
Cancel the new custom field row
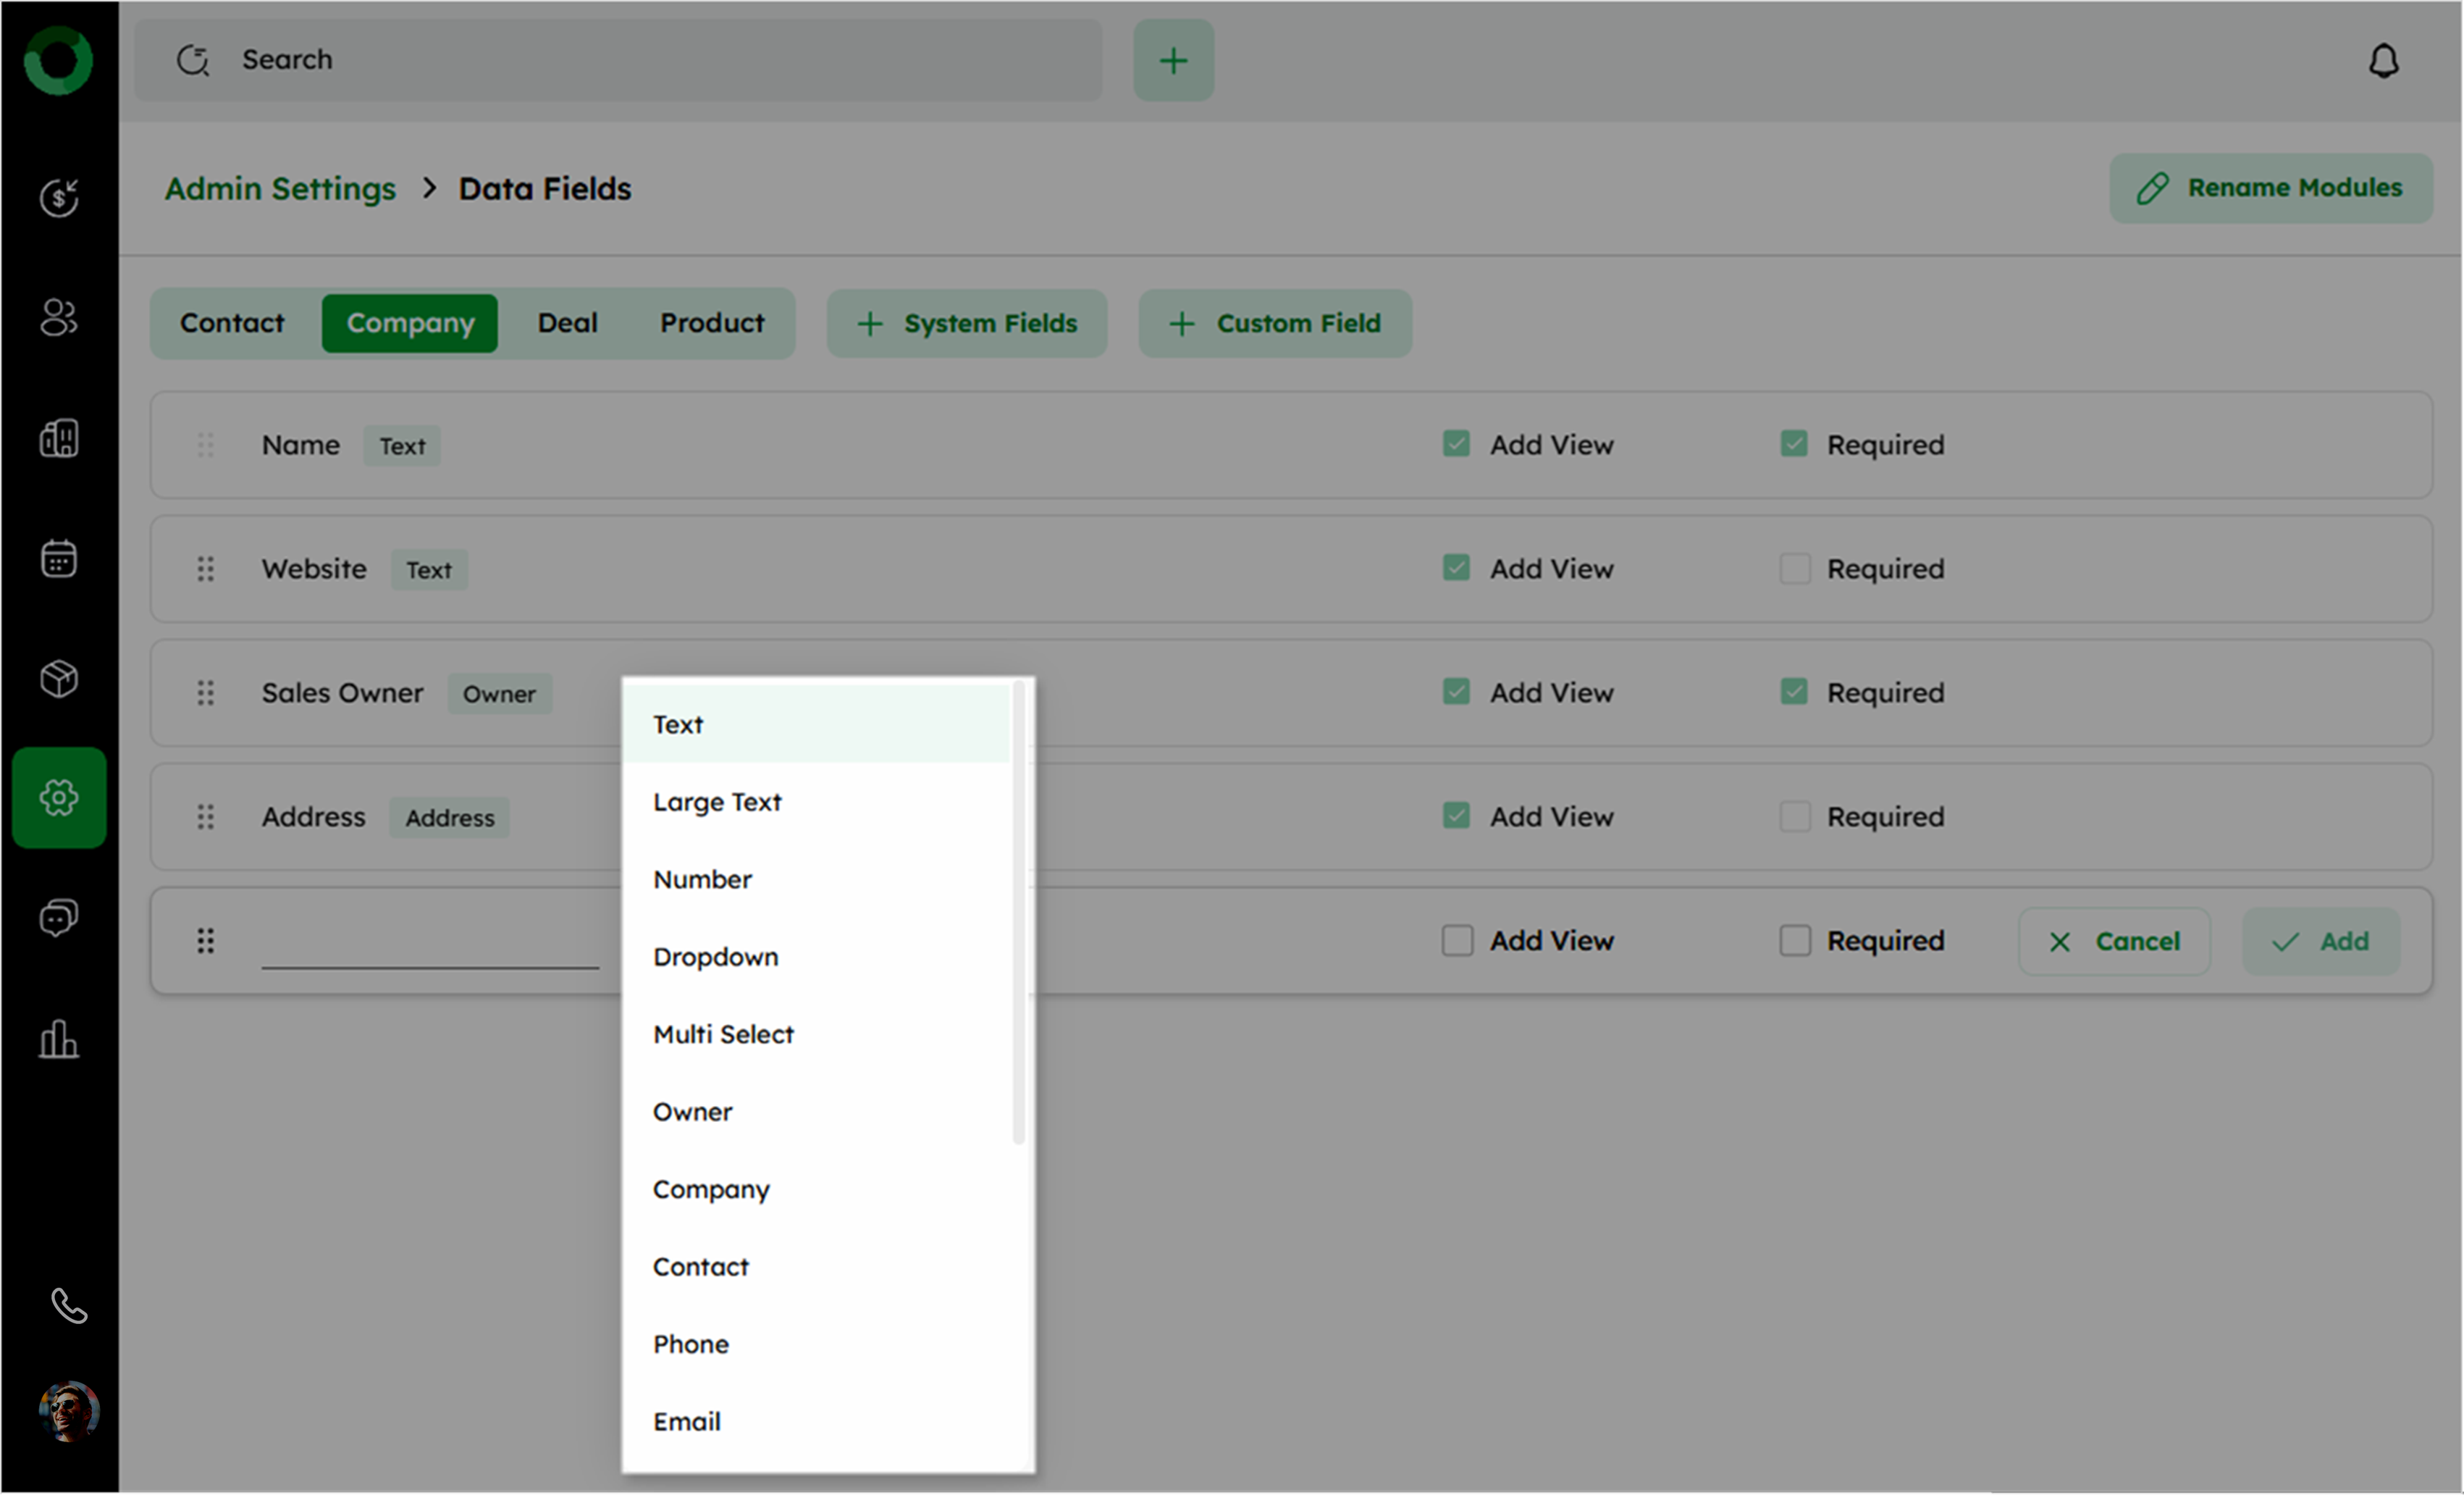pyautogui.click(x=2113, y=941)
